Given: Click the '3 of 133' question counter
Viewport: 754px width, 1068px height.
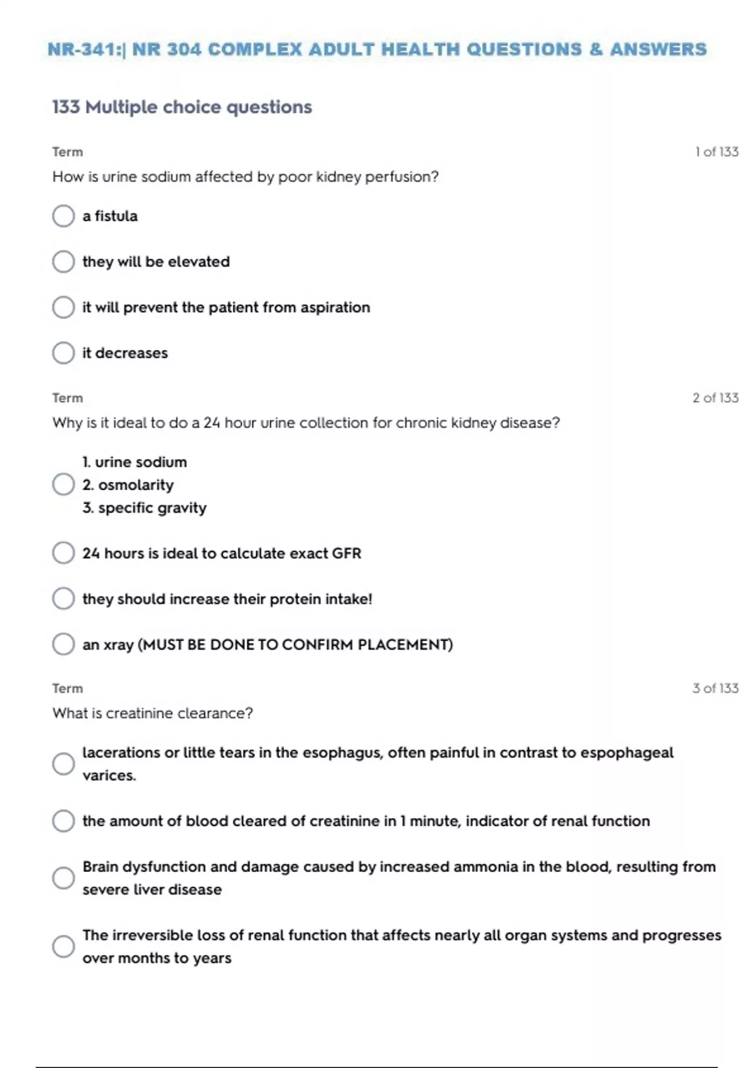Looking at the screenshot, I should tap(715, 688).
